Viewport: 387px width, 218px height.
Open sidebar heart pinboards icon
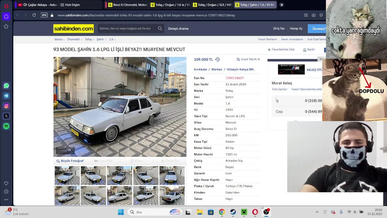pos(6,183)
